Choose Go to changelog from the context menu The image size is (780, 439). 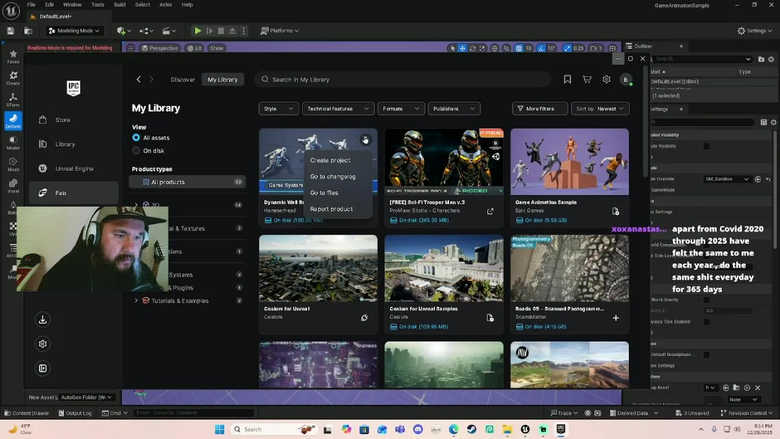[333, 177]
